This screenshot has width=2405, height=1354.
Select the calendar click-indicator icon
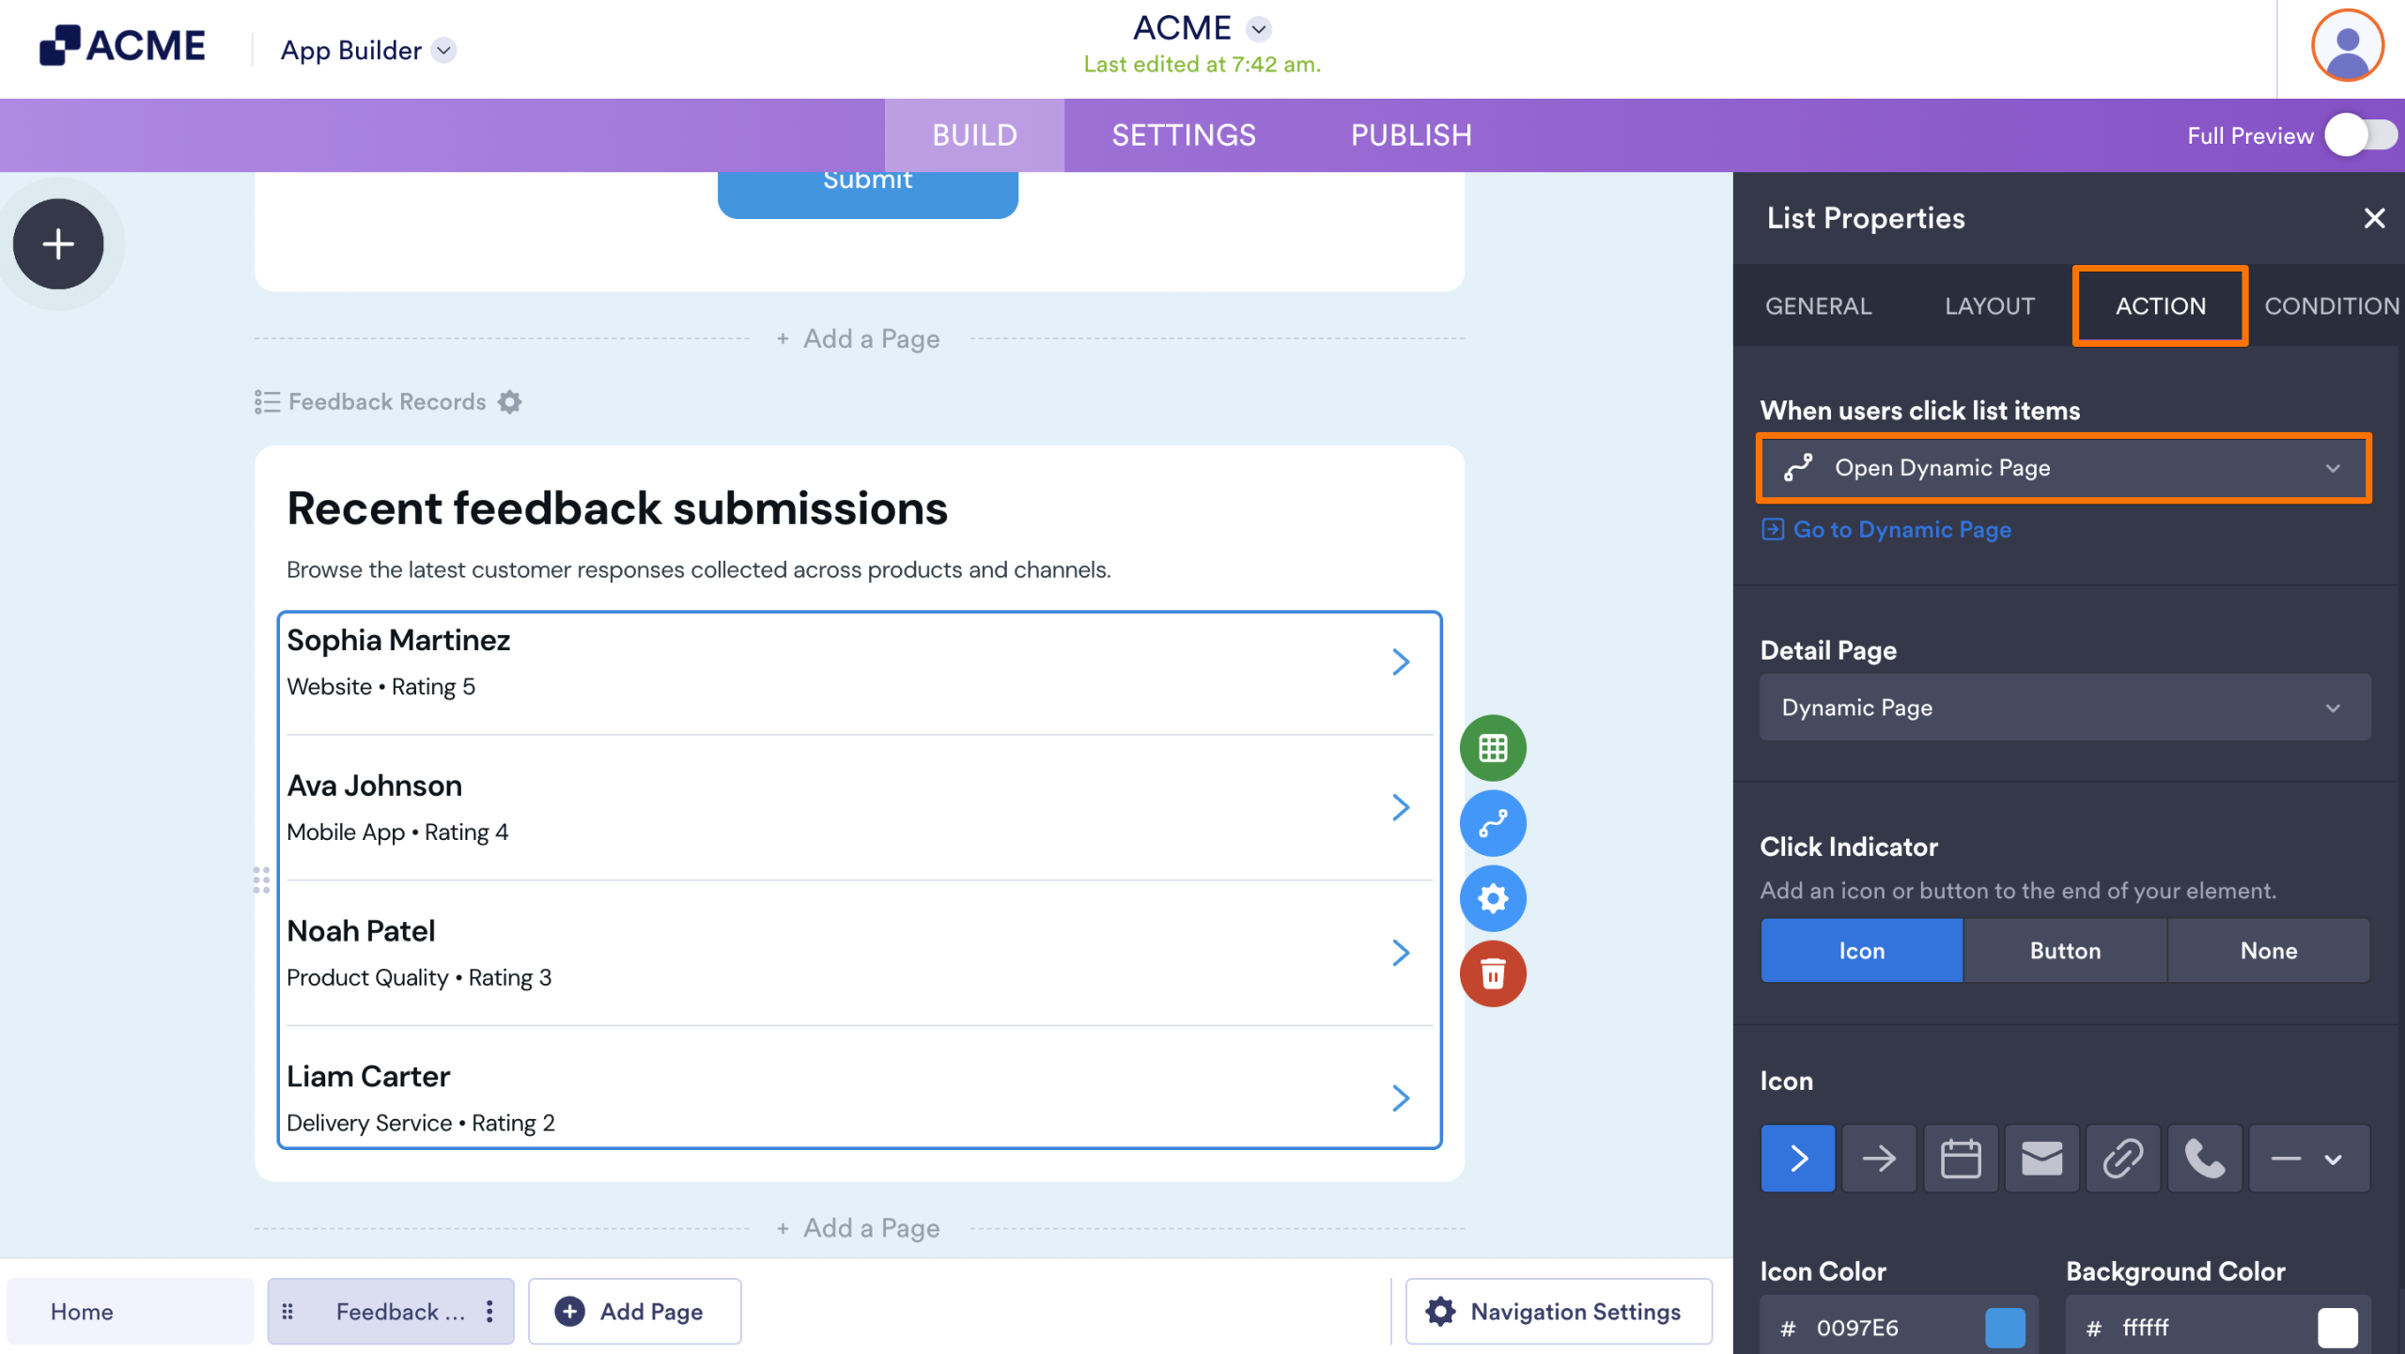1961,1158
